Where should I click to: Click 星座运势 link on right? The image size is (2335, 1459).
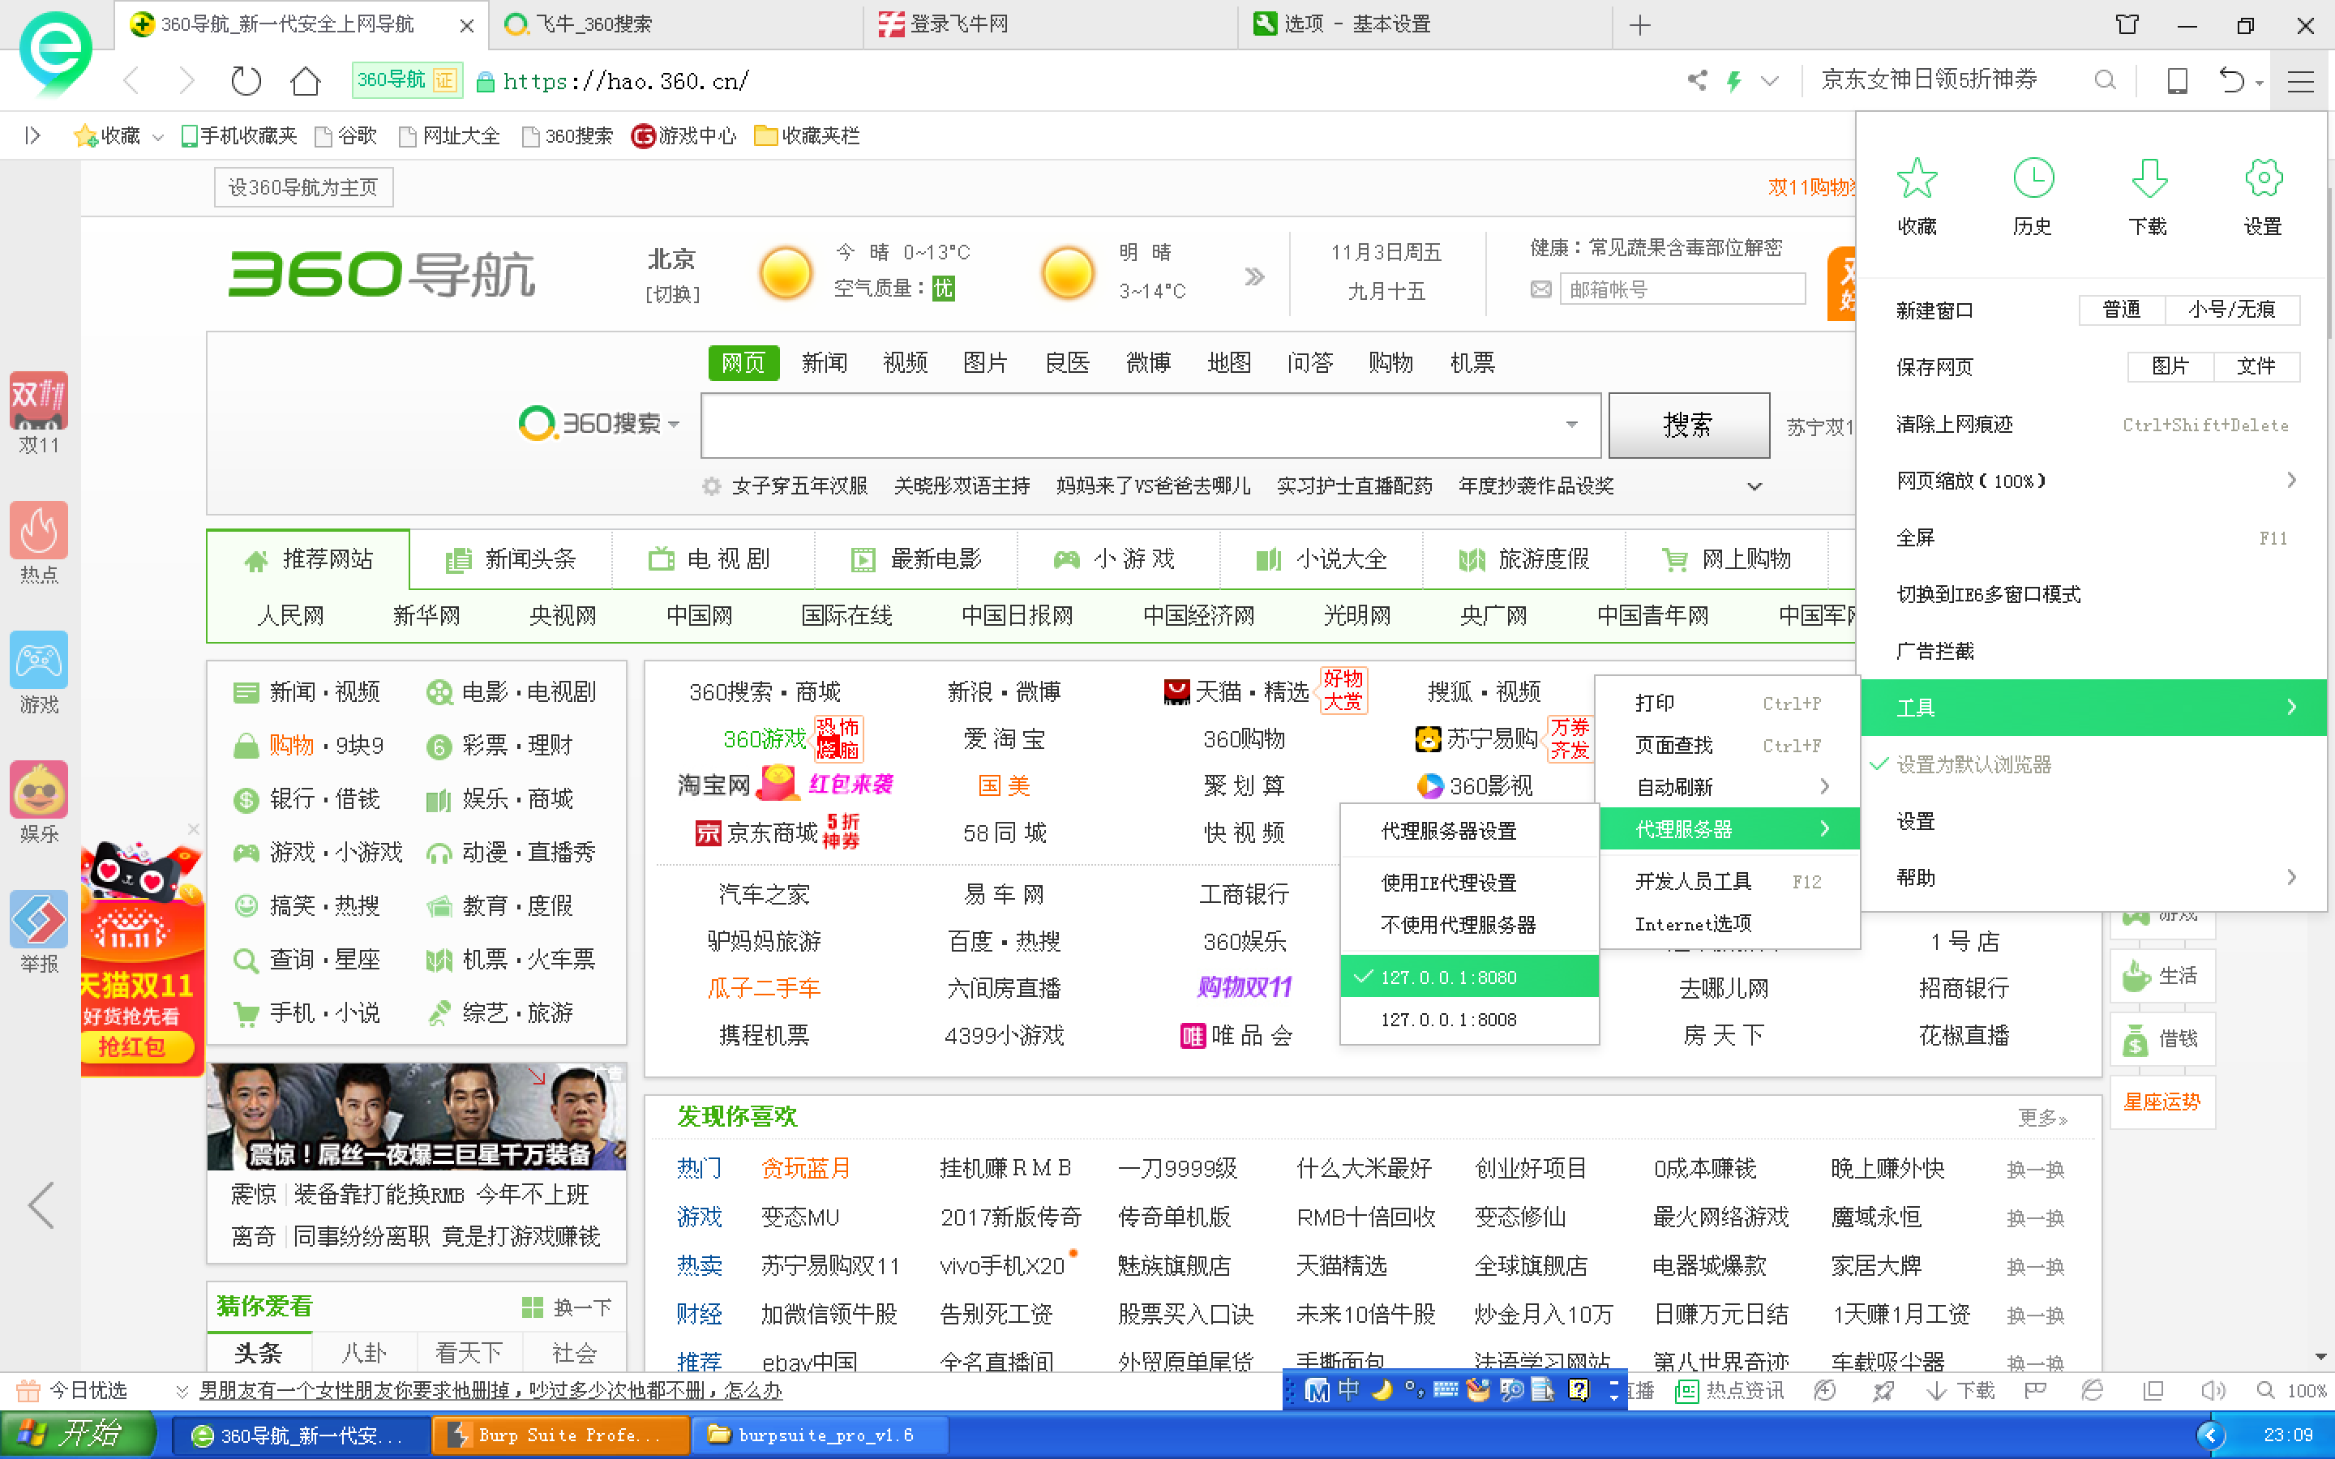point(2161,1102)
